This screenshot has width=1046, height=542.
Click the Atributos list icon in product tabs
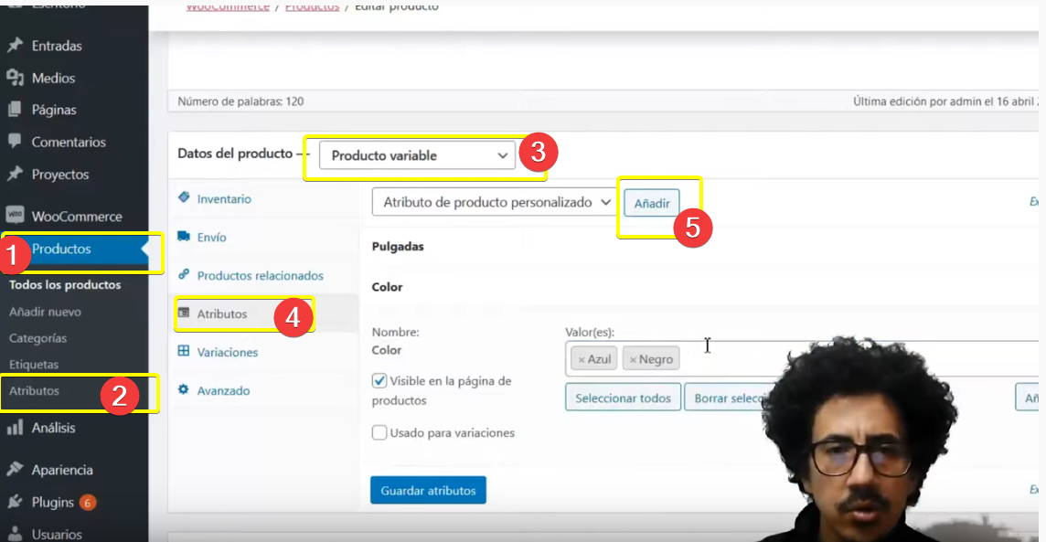tap(184, 313)
